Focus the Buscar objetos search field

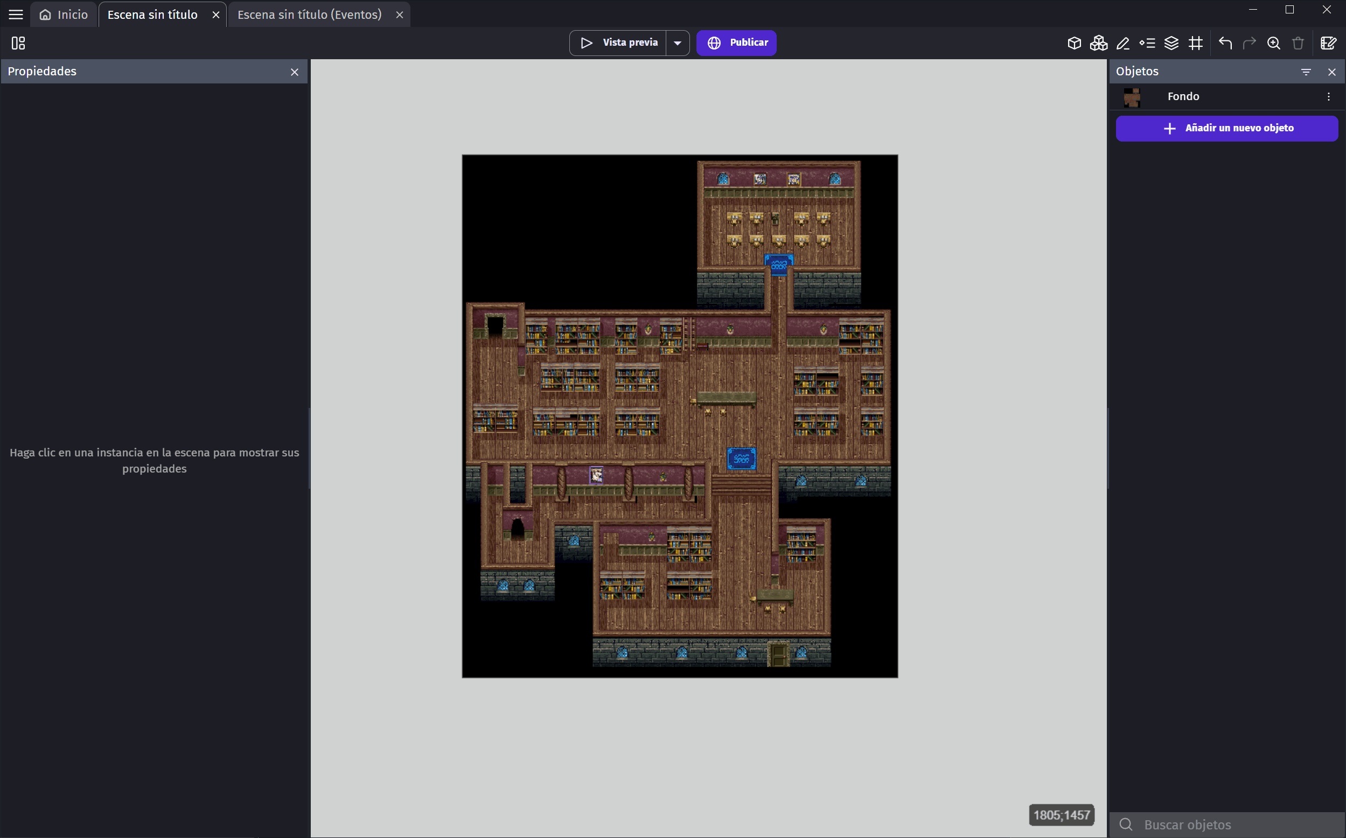pyautogui.click(x=1227, y=825)
